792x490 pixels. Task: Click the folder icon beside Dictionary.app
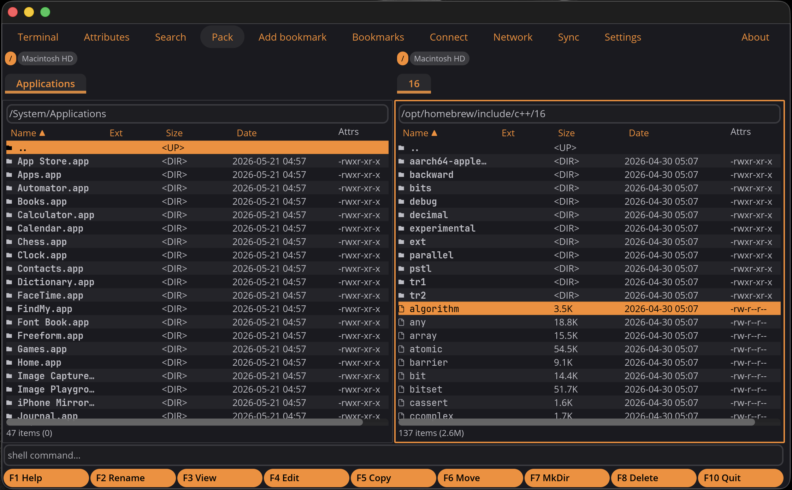pyautogui.click(x=10, y=282)
